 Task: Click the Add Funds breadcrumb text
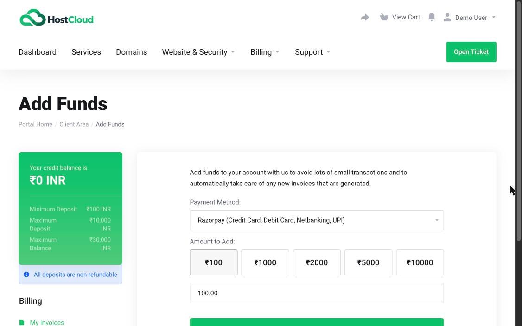click(x=110, y=124)
